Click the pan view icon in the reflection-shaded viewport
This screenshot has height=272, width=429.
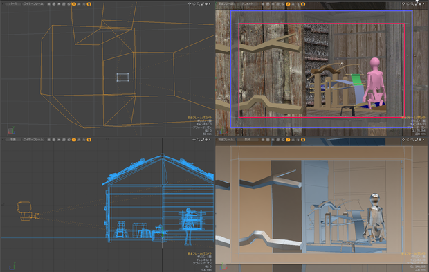[403, 140]
